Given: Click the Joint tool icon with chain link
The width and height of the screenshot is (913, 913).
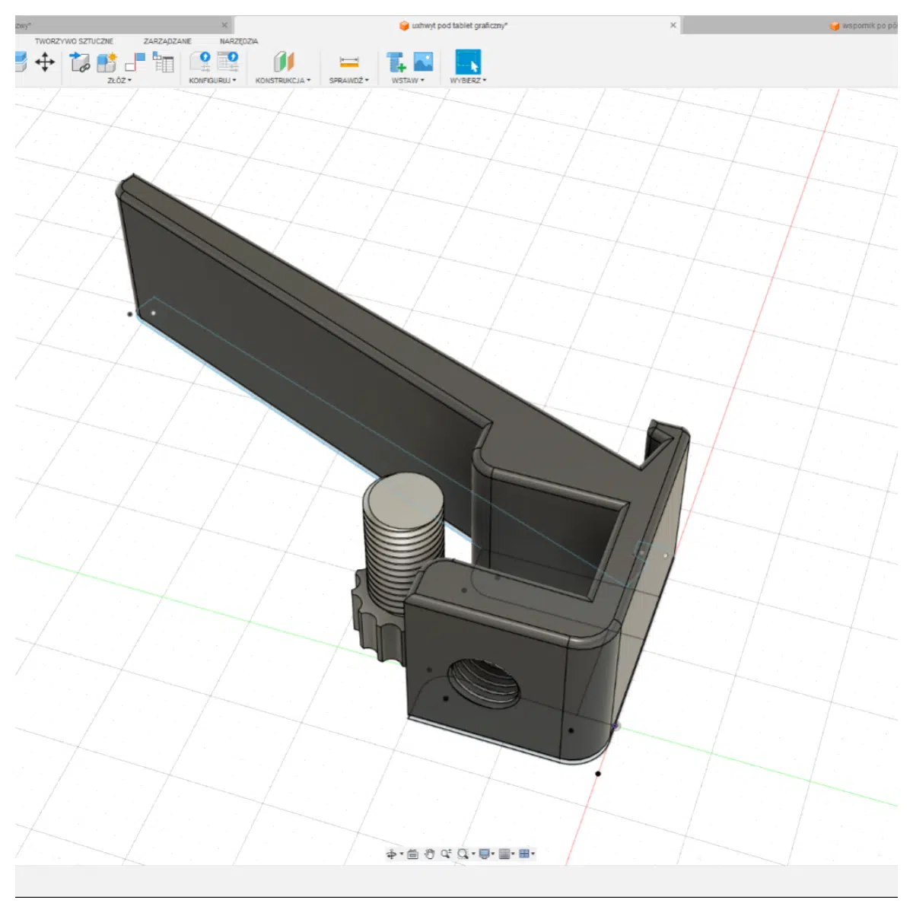Looking at the screenshot, I should 79,62.
